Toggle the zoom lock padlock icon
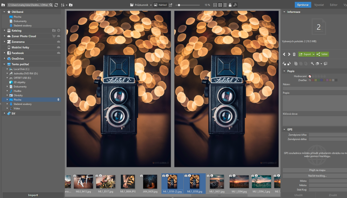Screen dimensions: 347x198 (x=230, y=5)
